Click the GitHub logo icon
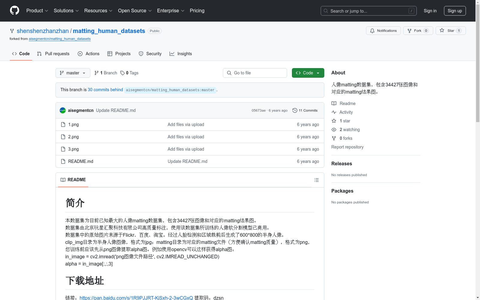Screen dimensions: 480x300 click(14, 10)
